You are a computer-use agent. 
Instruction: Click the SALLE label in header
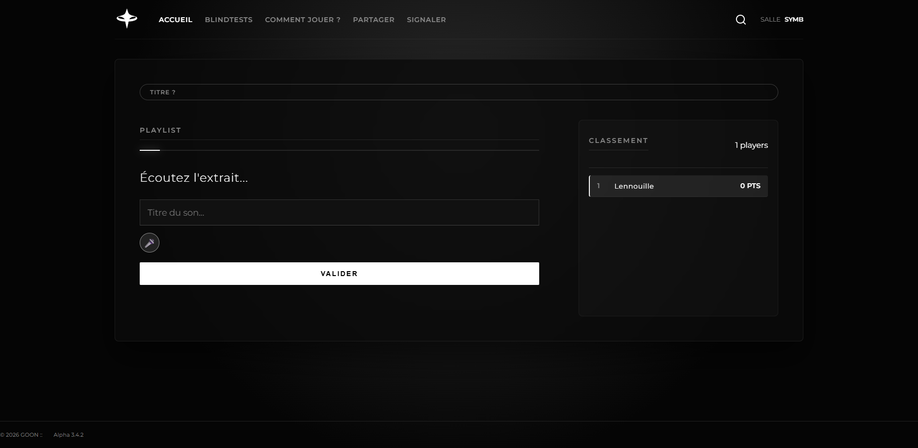point(770,20)
